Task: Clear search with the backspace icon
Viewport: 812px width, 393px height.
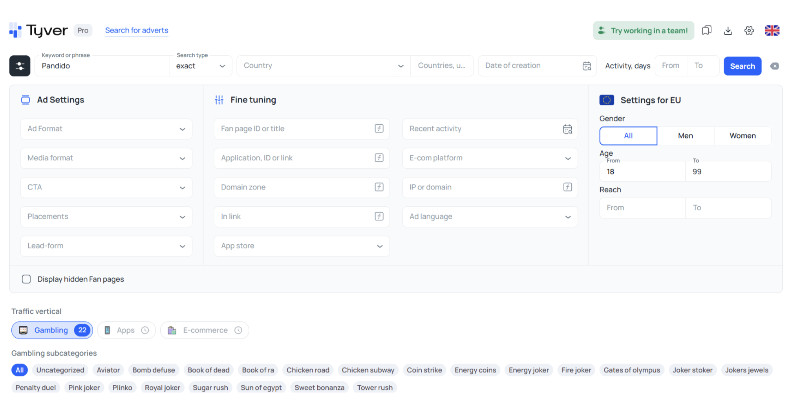Action: [774, 66]
